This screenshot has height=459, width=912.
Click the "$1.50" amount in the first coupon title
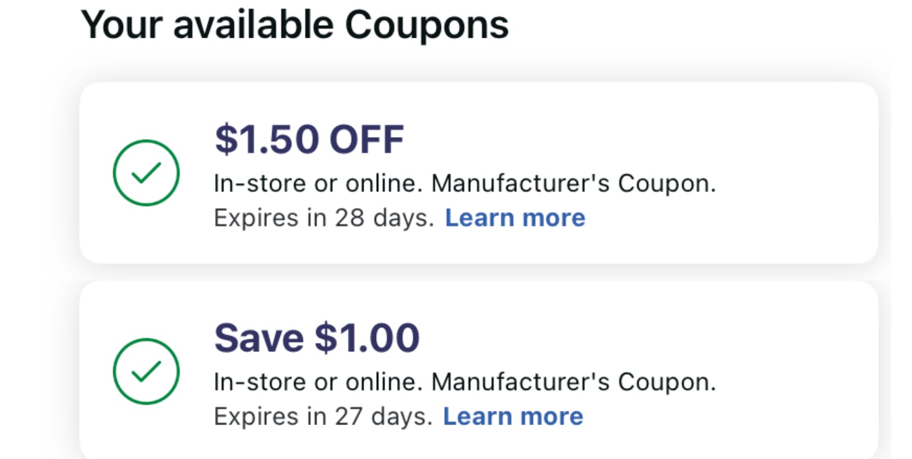tap(267, 139)
